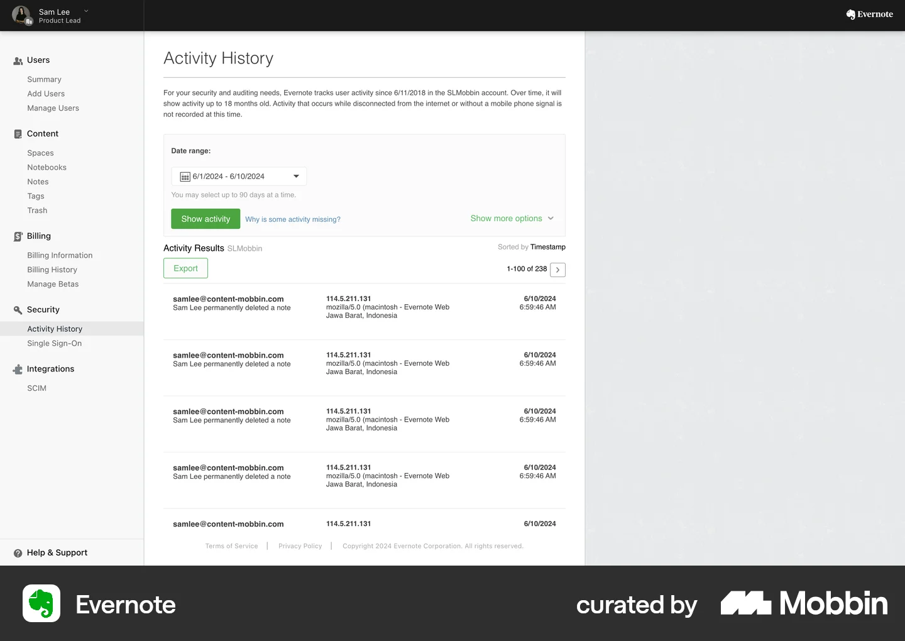Open 'Why is some activity missing?' link
The image size is (905, 641).
293,219
